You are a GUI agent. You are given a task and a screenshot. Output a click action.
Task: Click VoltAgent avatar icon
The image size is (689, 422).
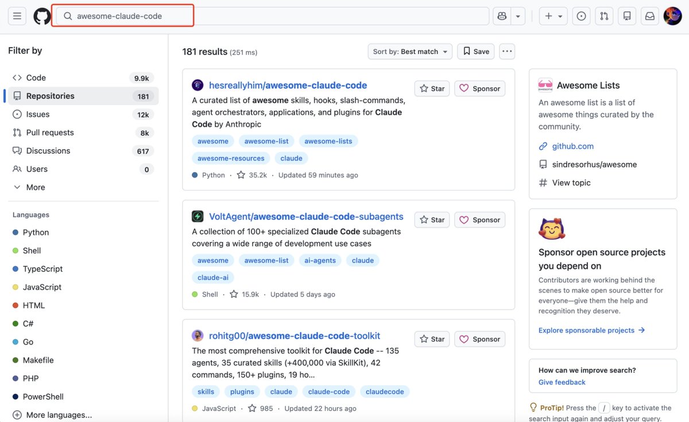coord(198,217)
